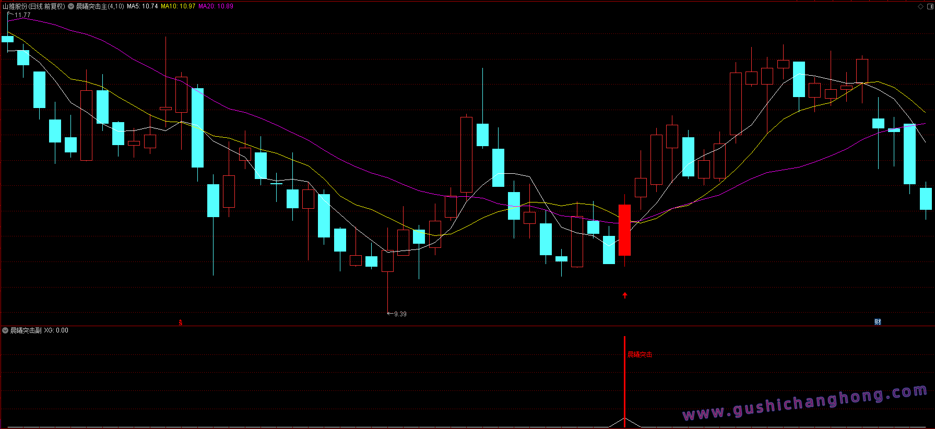Select the stock title 山推股份(日线.前复权)
Viewport: 935px width, 429px height.
click(x=34, y=6)
